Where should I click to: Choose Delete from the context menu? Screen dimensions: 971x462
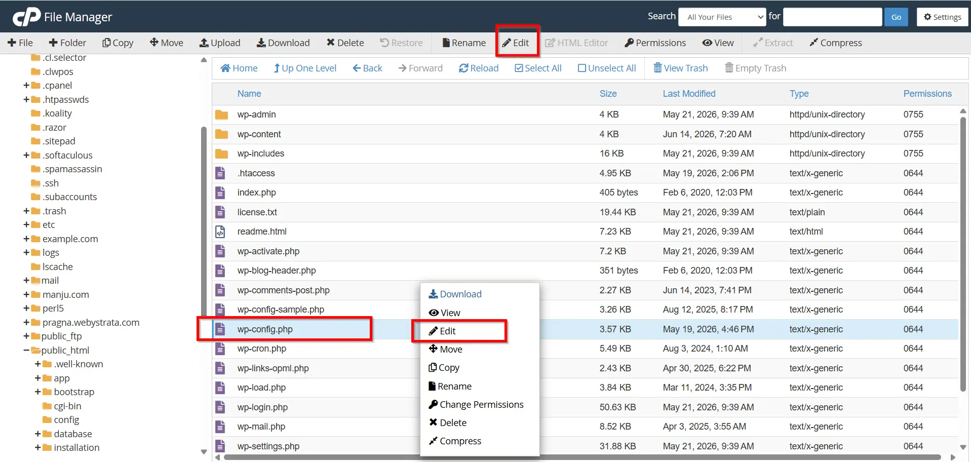coord(448,423)
